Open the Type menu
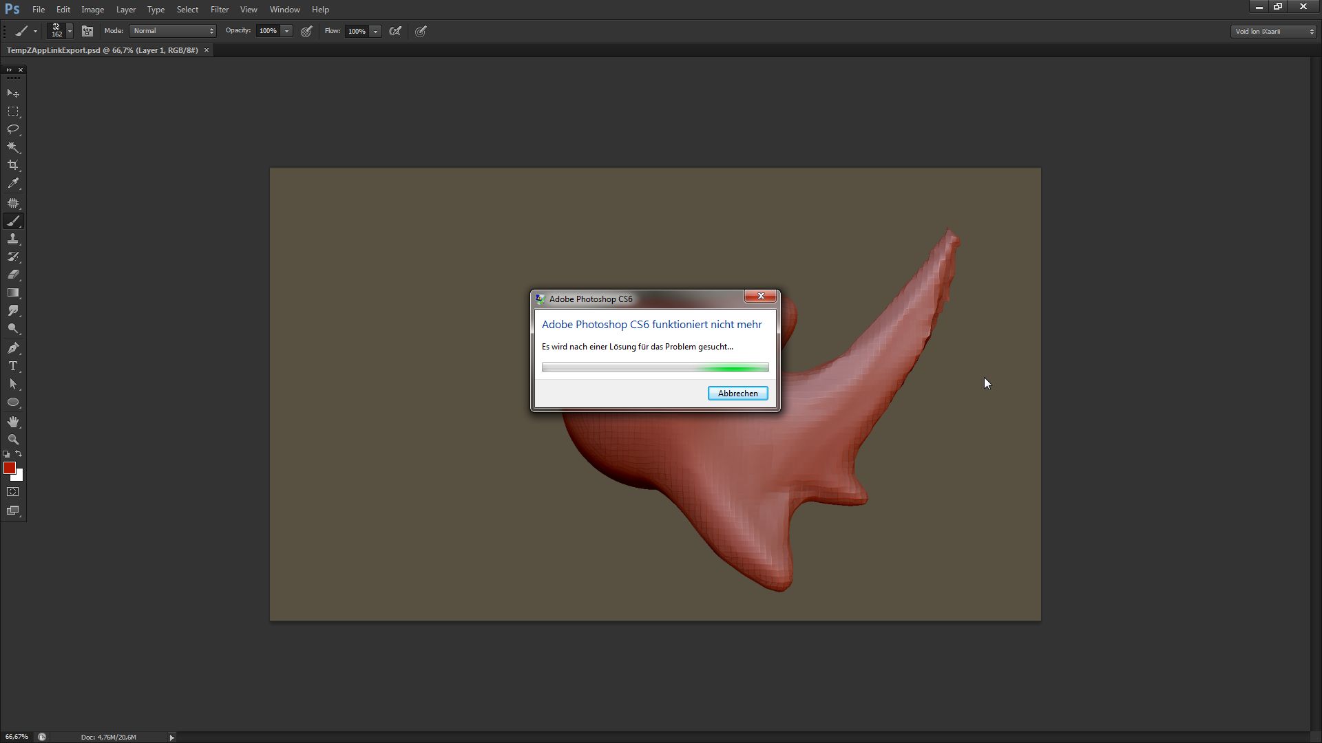The image size is (1322, 743). click(x=156, y=10)
